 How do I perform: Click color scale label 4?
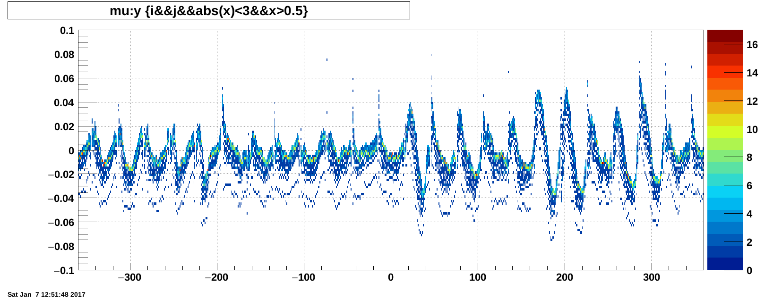(x=749, y=214)
